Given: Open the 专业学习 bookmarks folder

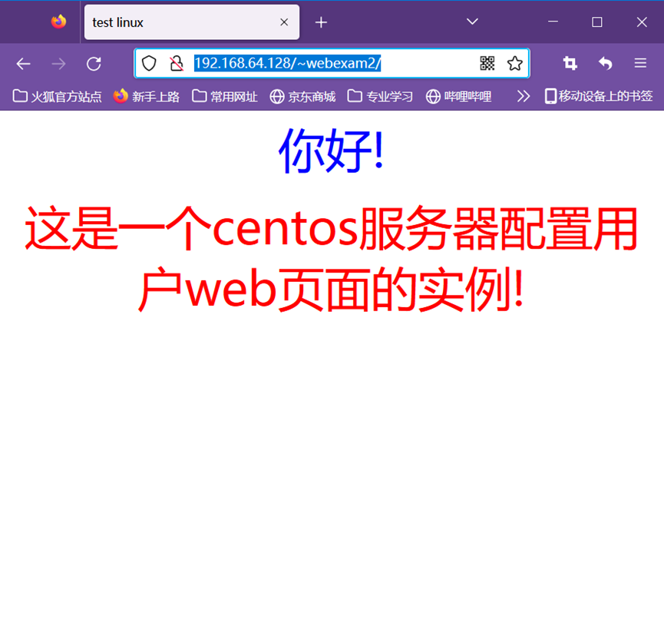Looking at the screenshot, I should click(380, 97).
